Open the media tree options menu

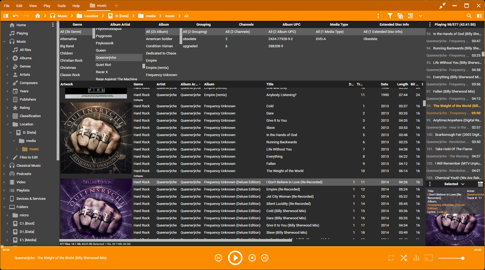click(x=53, y=25)
